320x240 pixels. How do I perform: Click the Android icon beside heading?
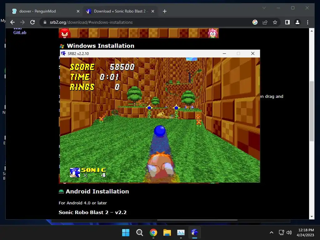tap(61, 192)
